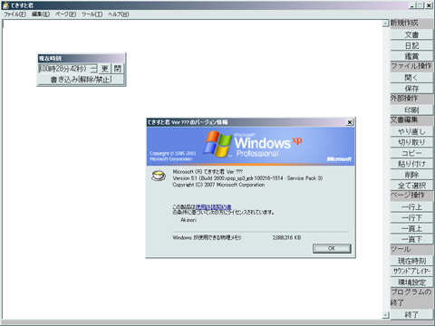Click the てきすと君 title bar app icon

pyautogui.click(x=5, y=5)
